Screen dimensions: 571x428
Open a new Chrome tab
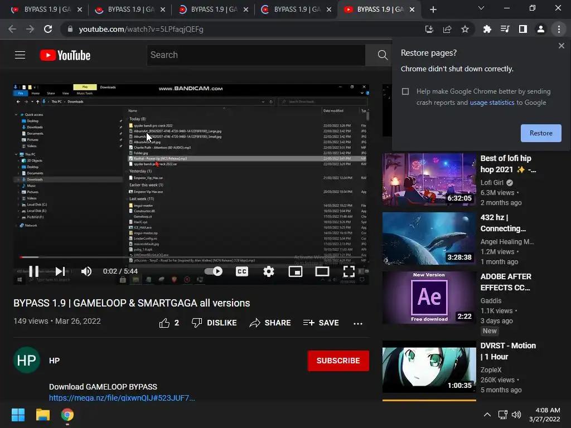coord(433,9)
